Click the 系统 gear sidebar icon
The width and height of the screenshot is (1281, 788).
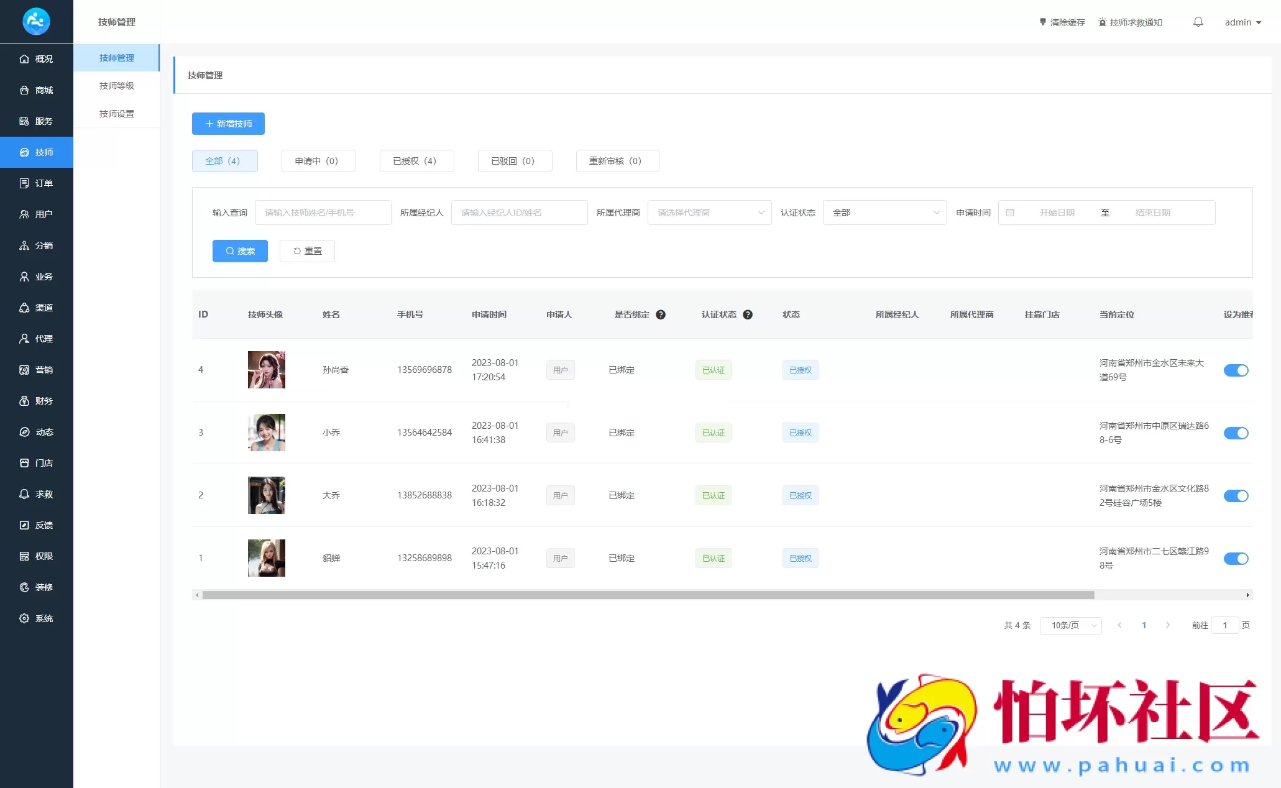tap(24, 618)
